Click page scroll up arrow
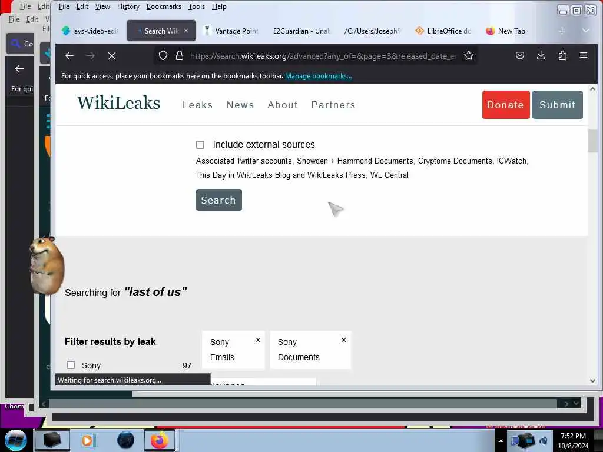The image size is (603, 452). 592,89
